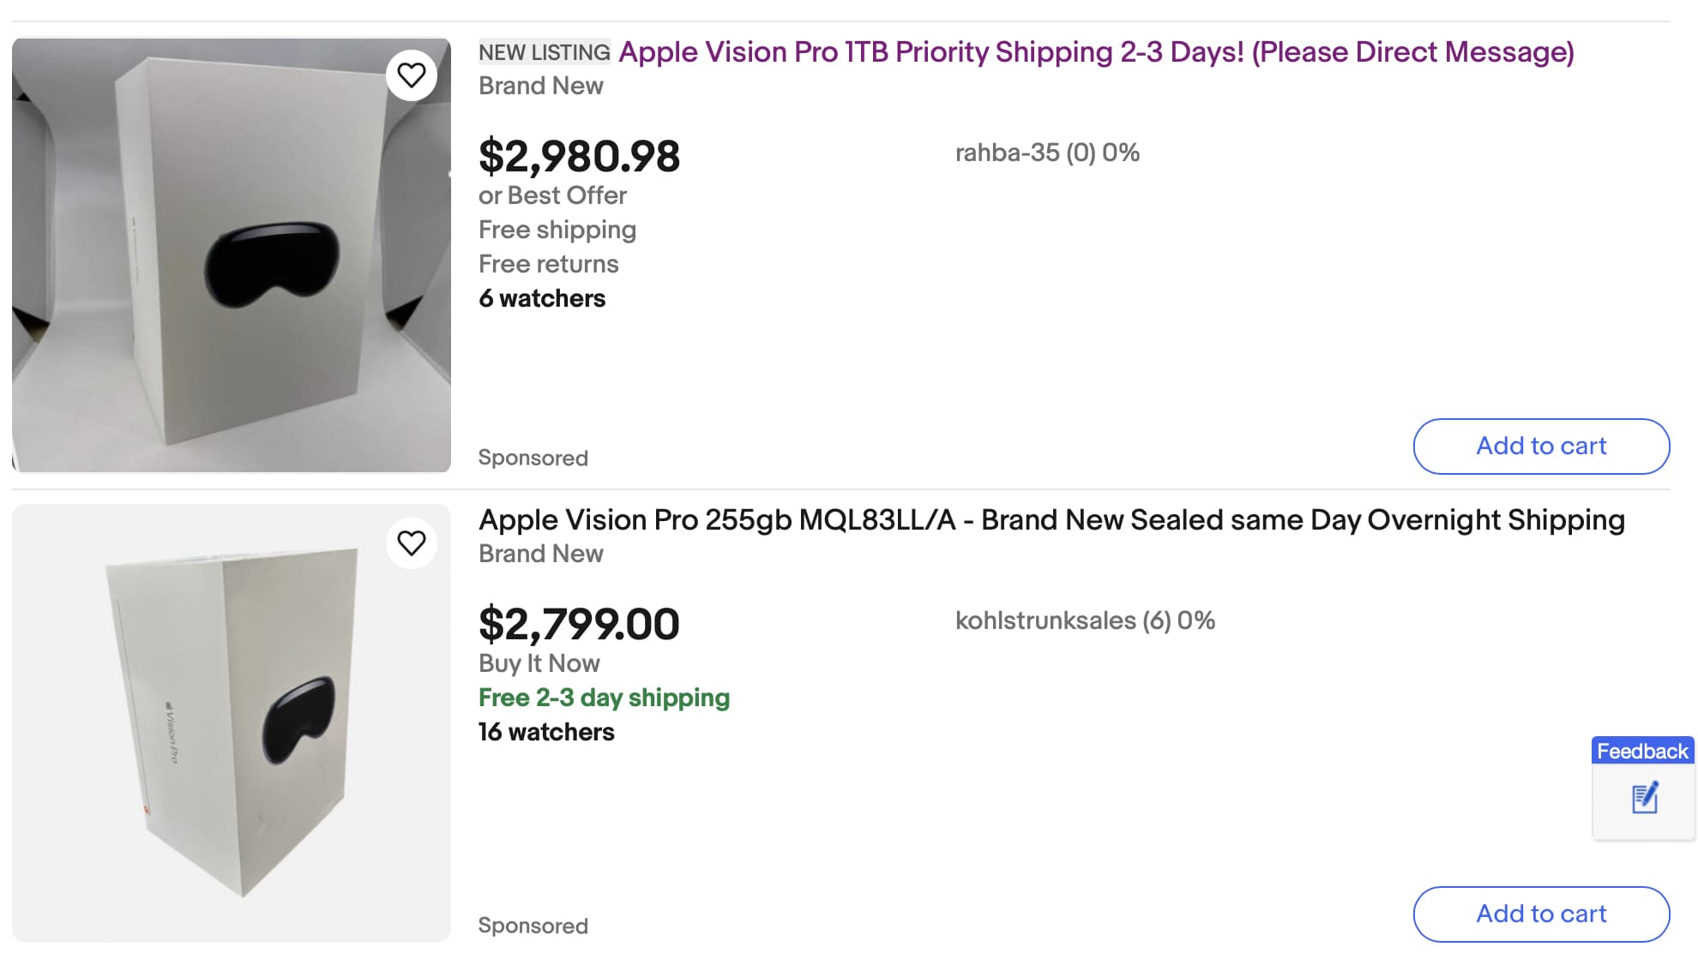The height and width of the screenshot is (953, 1698).
Task: Click the Free 2-3 day shipping text
Action: 604,697
